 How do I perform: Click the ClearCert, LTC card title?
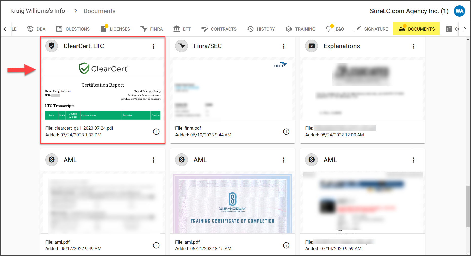(84, 46)
